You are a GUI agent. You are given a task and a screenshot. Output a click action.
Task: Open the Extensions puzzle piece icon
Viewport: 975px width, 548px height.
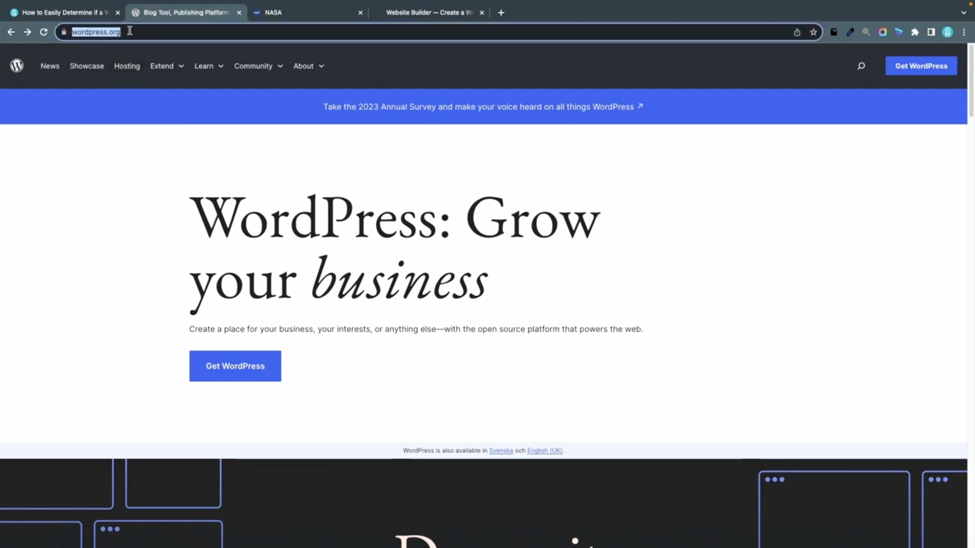(x=915, y=32)
